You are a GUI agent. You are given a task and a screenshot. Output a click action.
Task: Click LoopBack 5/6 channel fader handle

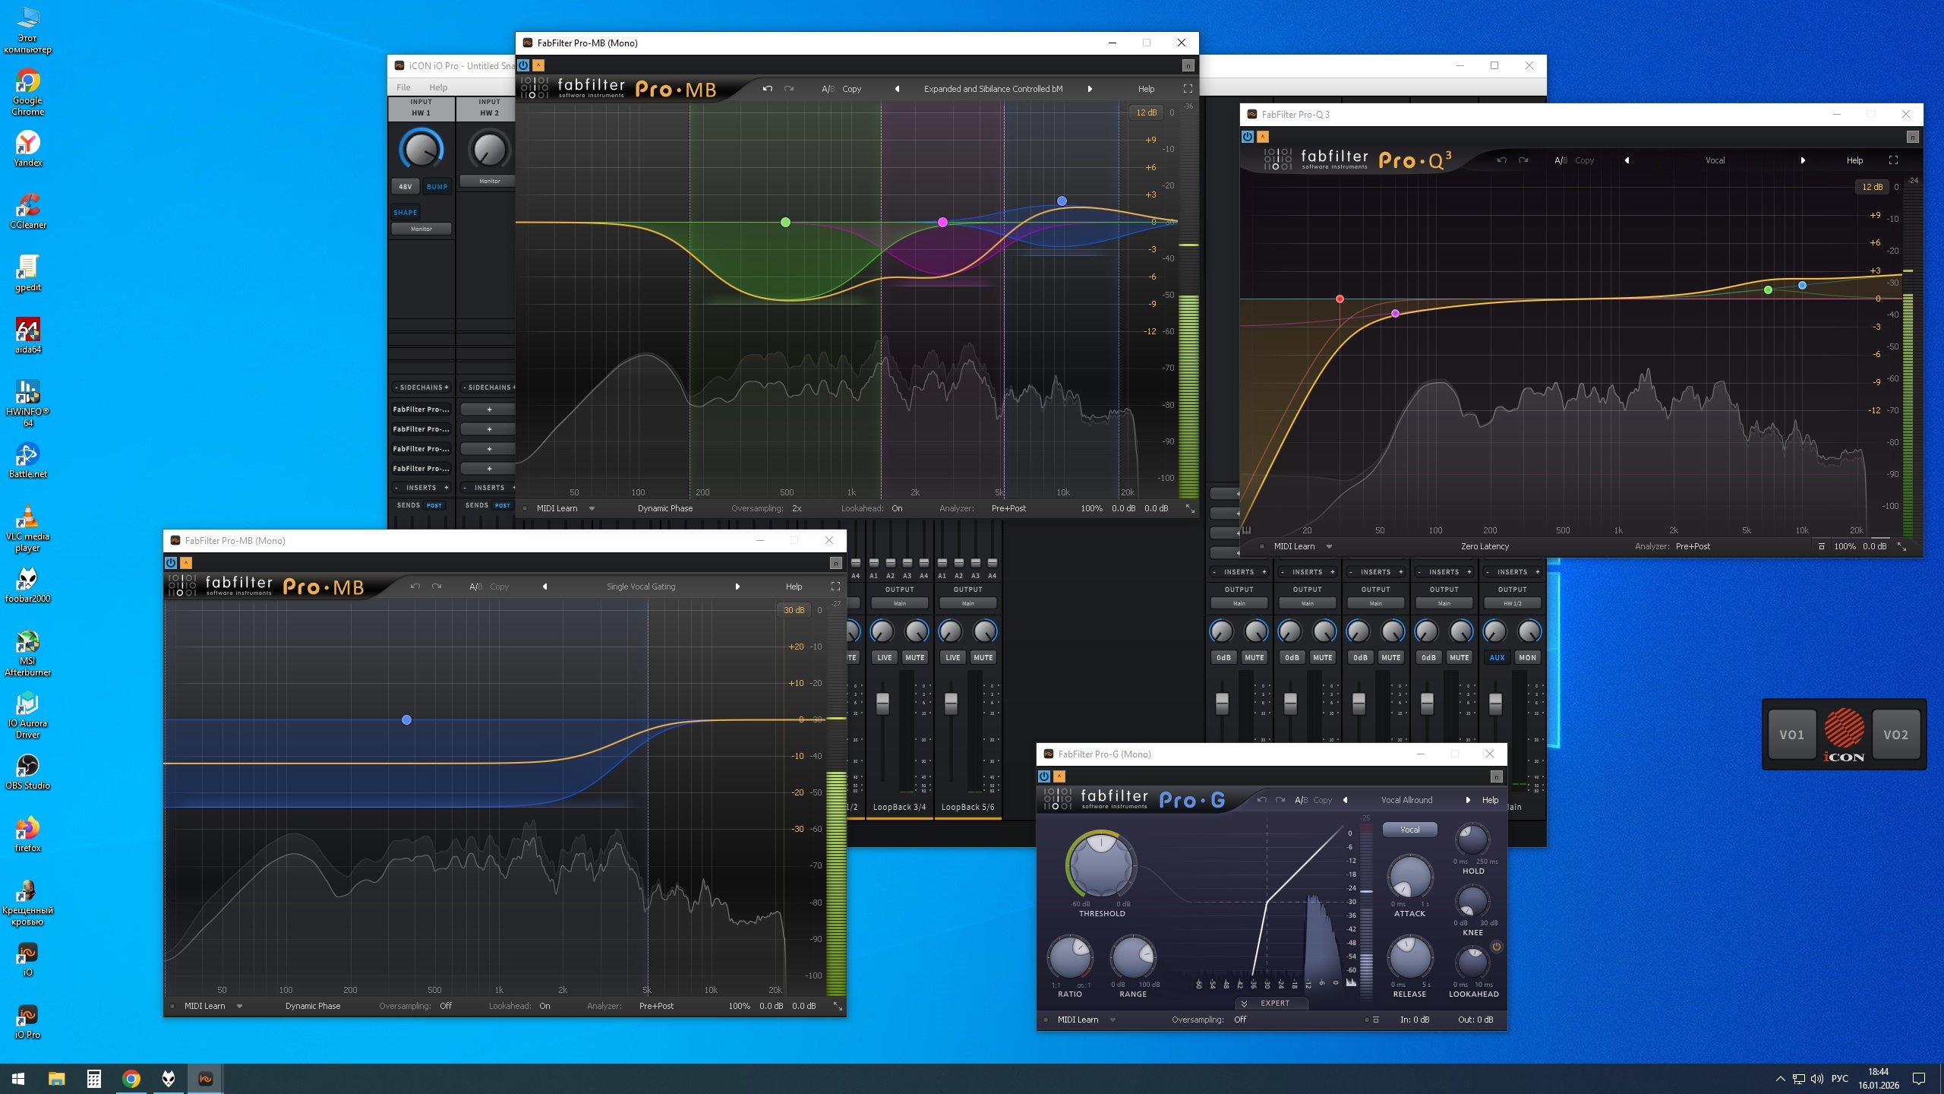[x=951, y=704]
